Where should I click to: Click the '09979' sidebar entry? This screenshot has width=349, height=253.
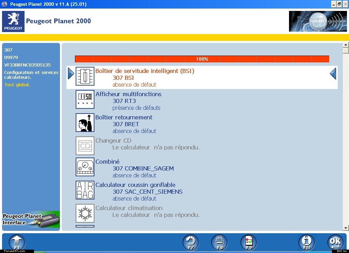[x=11, y=57]
